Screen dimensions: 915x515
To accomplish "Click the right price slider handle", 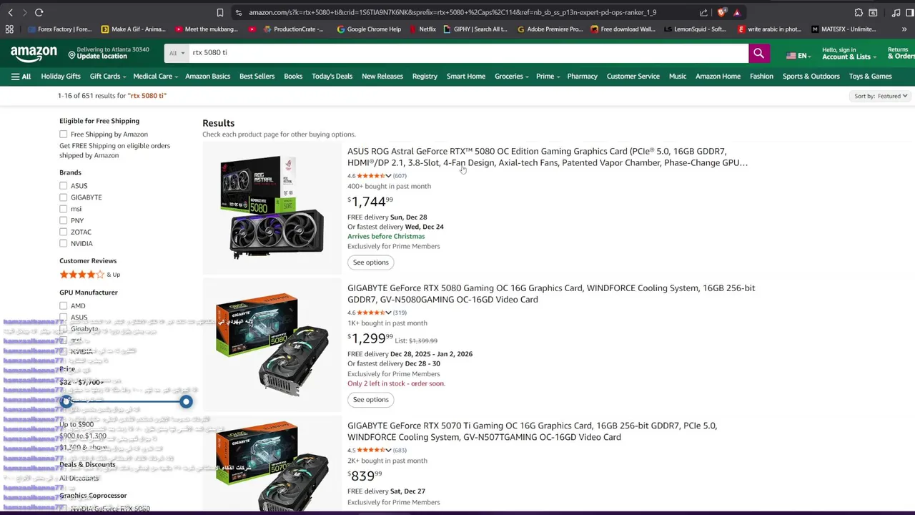I will coord(186,402).
